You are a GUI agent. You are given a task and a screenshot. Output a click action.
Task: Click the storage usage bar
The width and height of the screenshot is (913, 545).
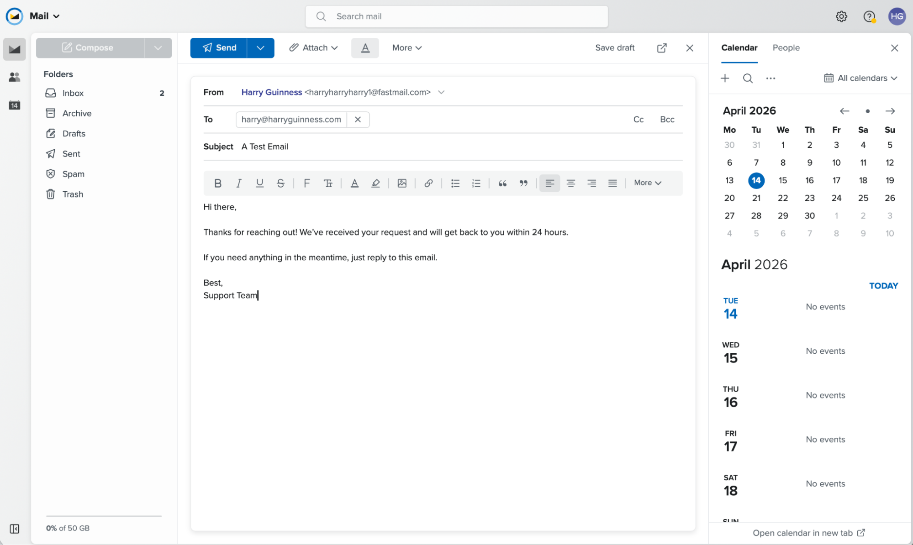(104, 516)
